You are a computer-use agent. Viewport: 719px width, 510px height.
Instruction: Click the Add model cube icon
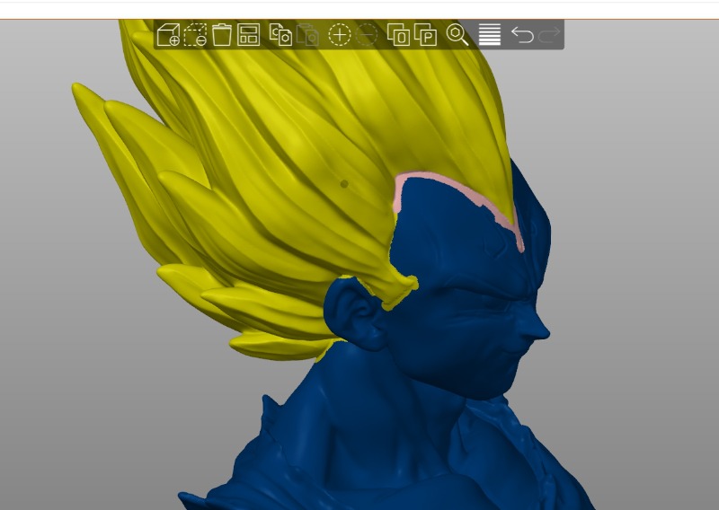pyautogui.click(x=168, y=35)
